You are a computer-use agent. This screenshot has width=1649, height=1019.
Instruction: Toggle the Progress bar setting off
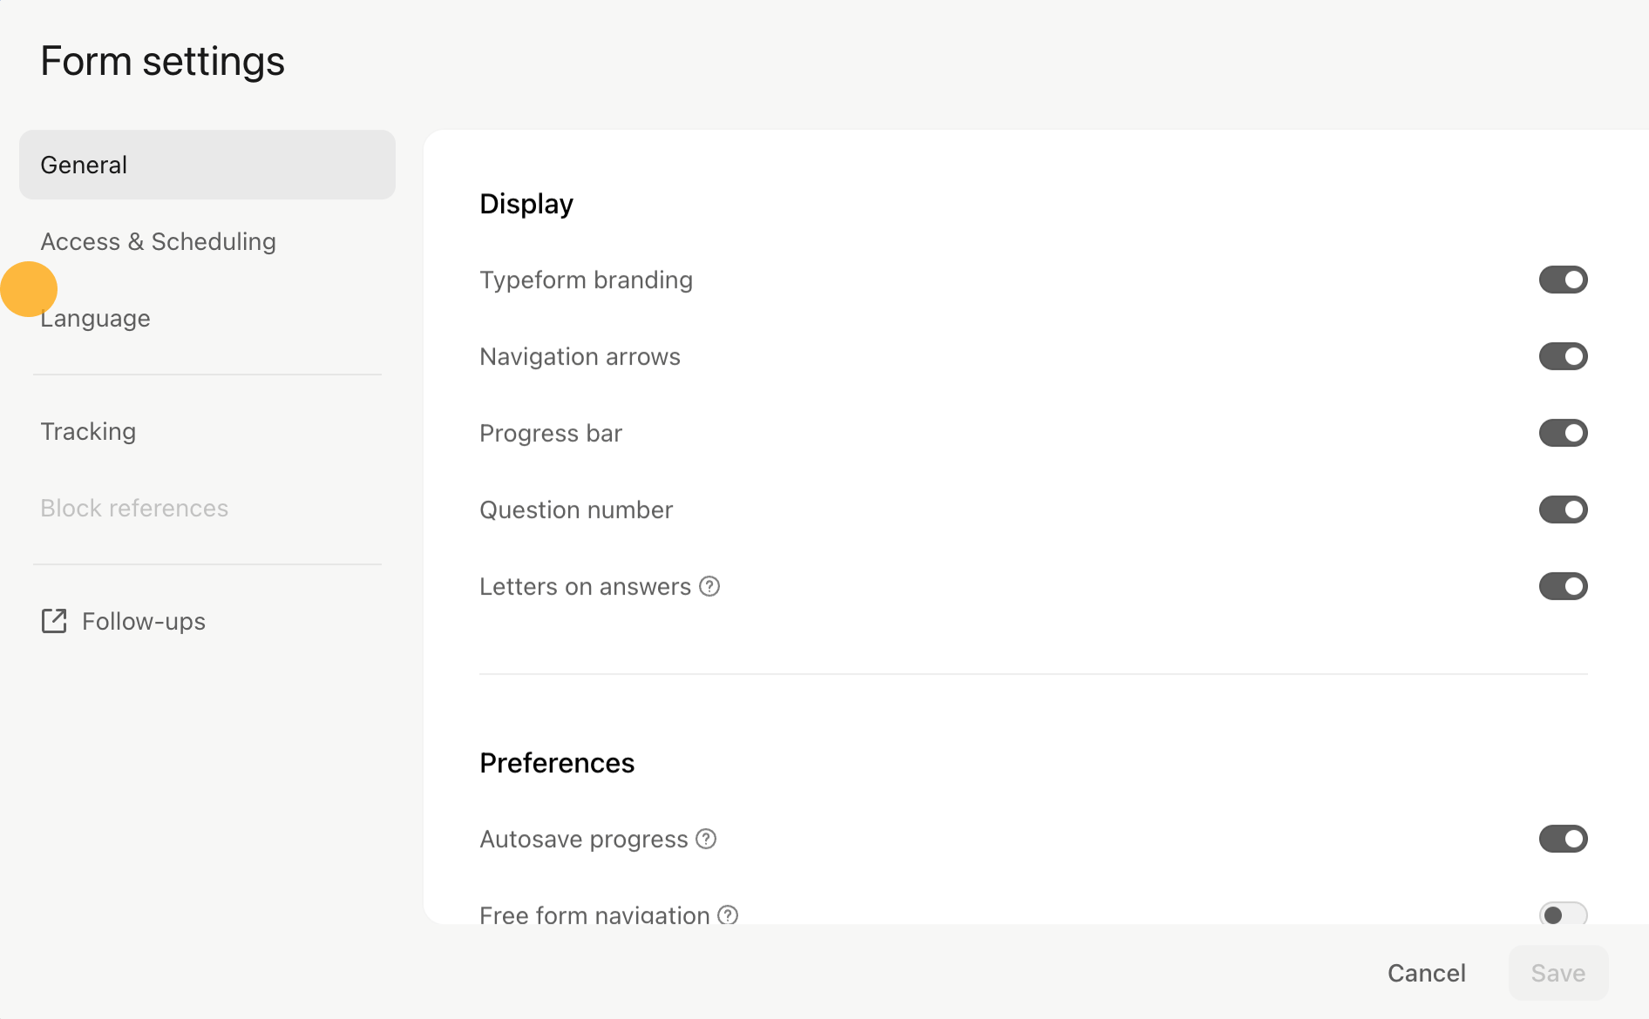coord(1563,433)
